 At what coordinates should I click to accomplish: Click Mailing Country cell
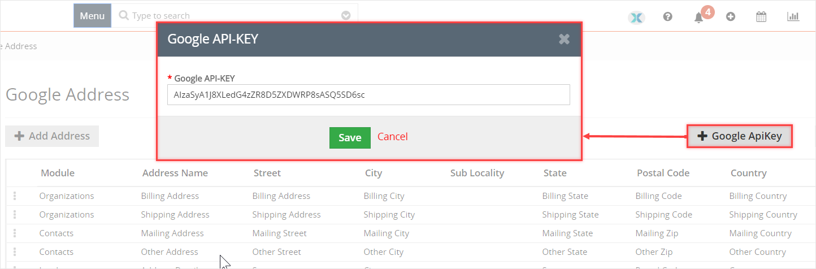pos(761,233)
